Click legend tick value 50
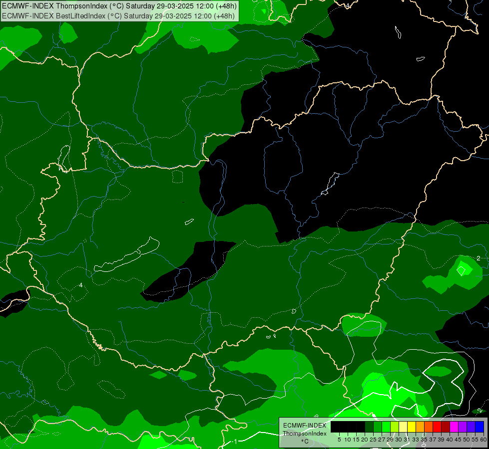 click(x=467, y=440)
